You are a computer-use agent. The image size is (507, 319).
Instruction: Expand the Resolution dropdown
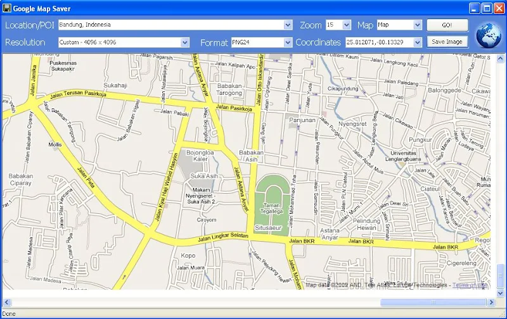point(185,42)
